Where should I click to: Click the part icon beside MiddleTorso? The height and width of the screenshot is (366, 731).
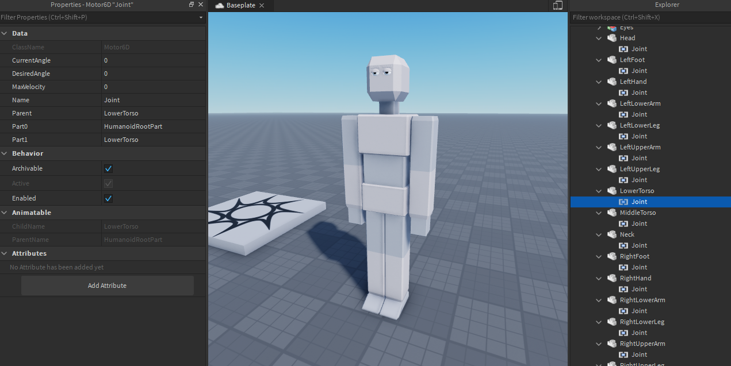coord(611,213)
